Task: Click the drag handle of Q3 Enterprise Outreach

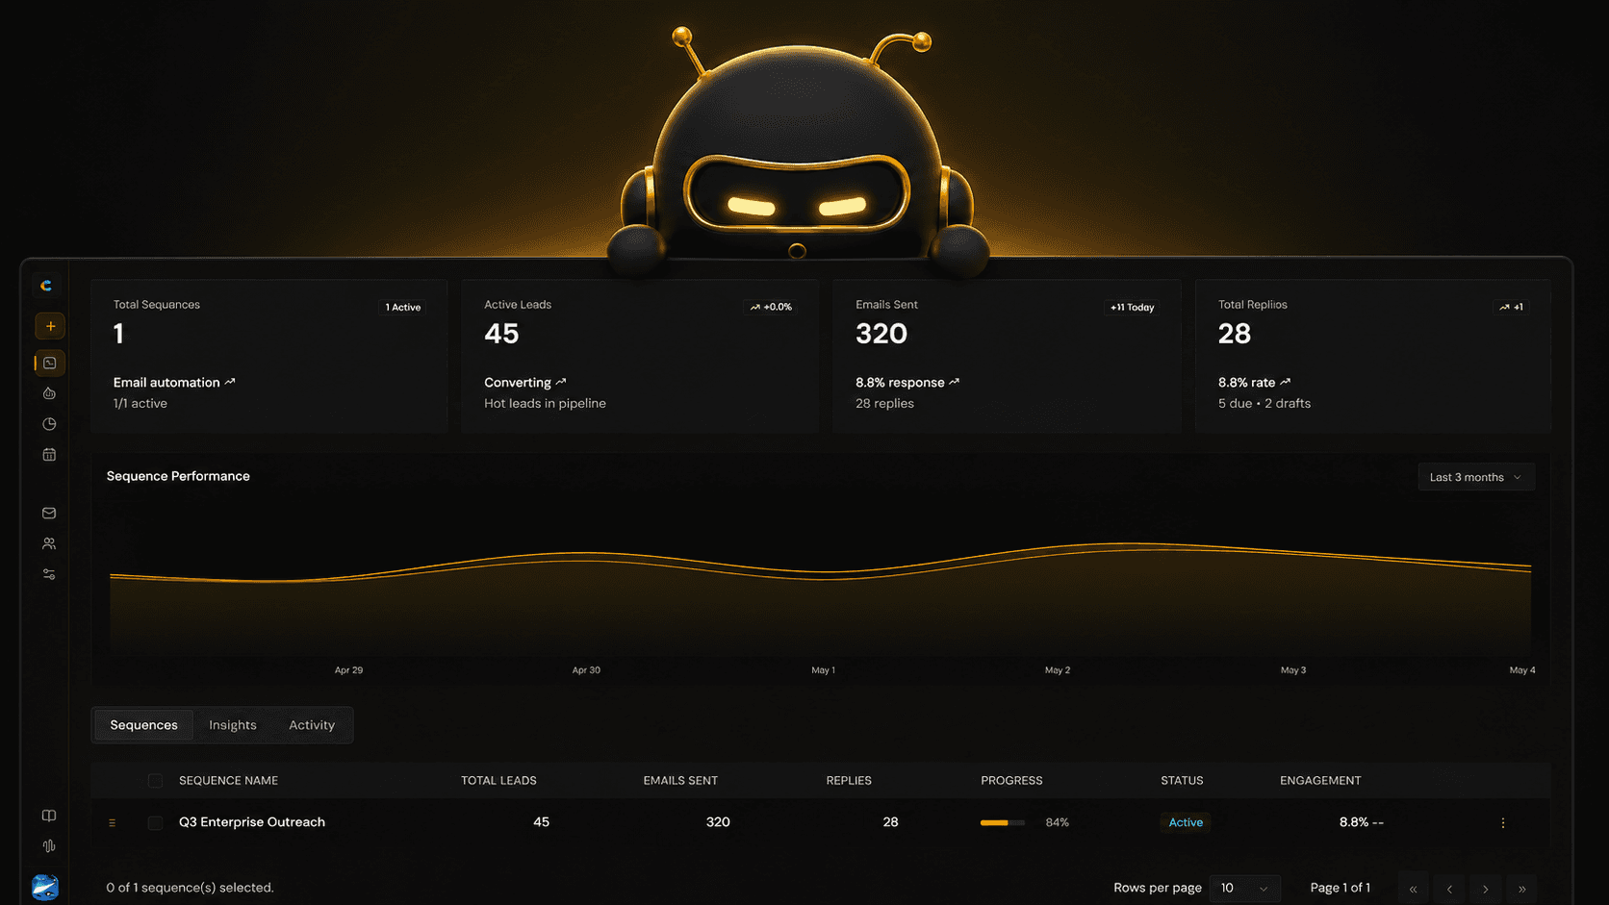Action: 113,822
